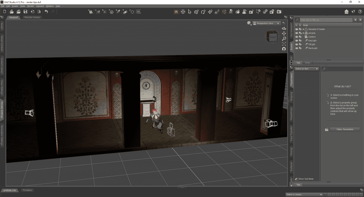364x197 pixels.
Task: Click the Create New Camera icon
Action: (x=91, y=12)
